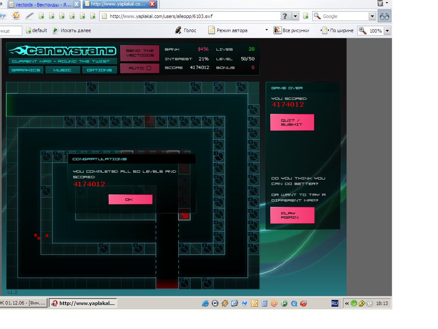
Task: Open the 100% zoom dropdown arrow
Action: click(x=387, y=31)
